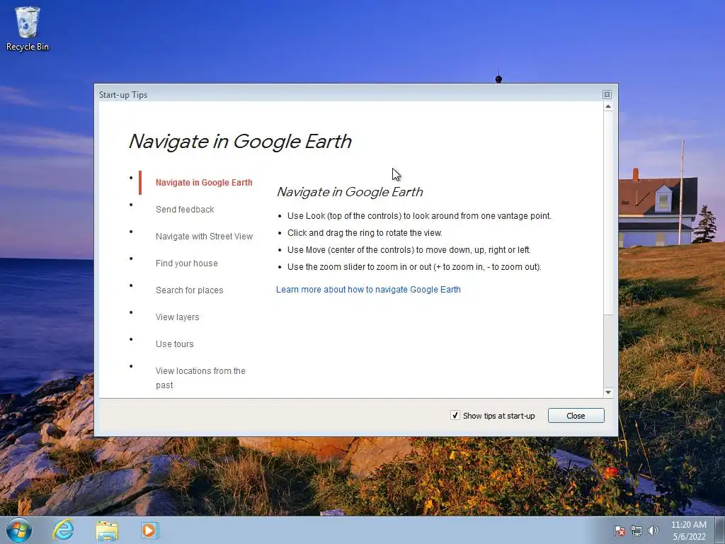Open the Recycle Bin desktop icon
This screenshot has width=725, height=544.
[x=28, y=28]
